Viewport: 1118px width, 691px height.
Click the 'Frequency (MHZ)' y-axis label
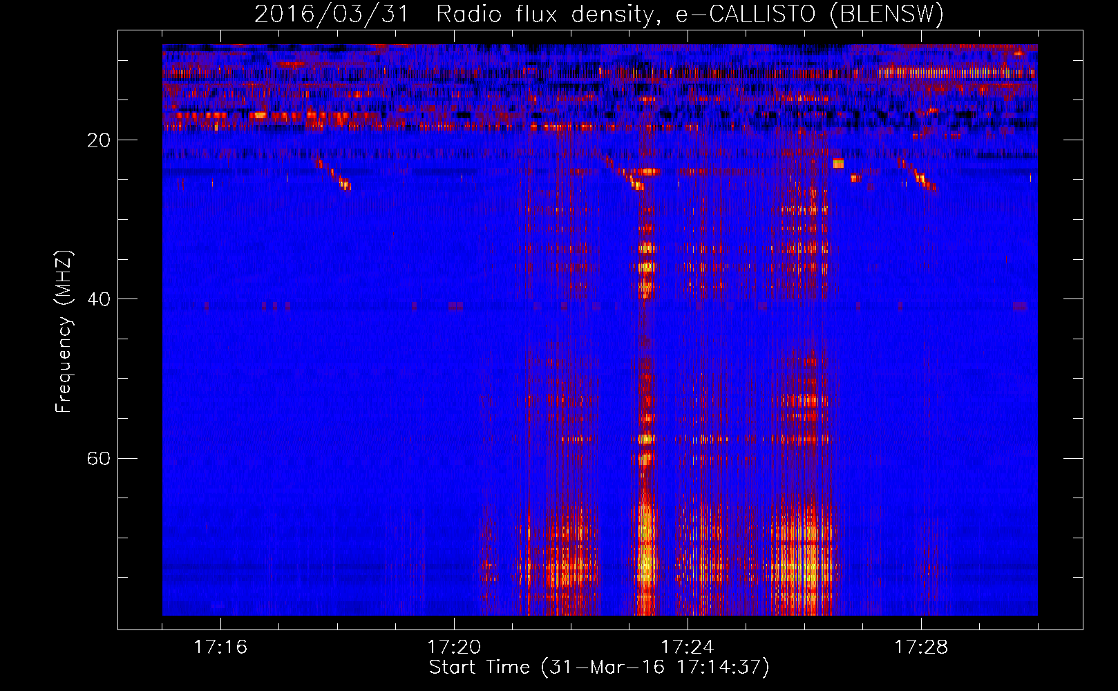(64, 332)
